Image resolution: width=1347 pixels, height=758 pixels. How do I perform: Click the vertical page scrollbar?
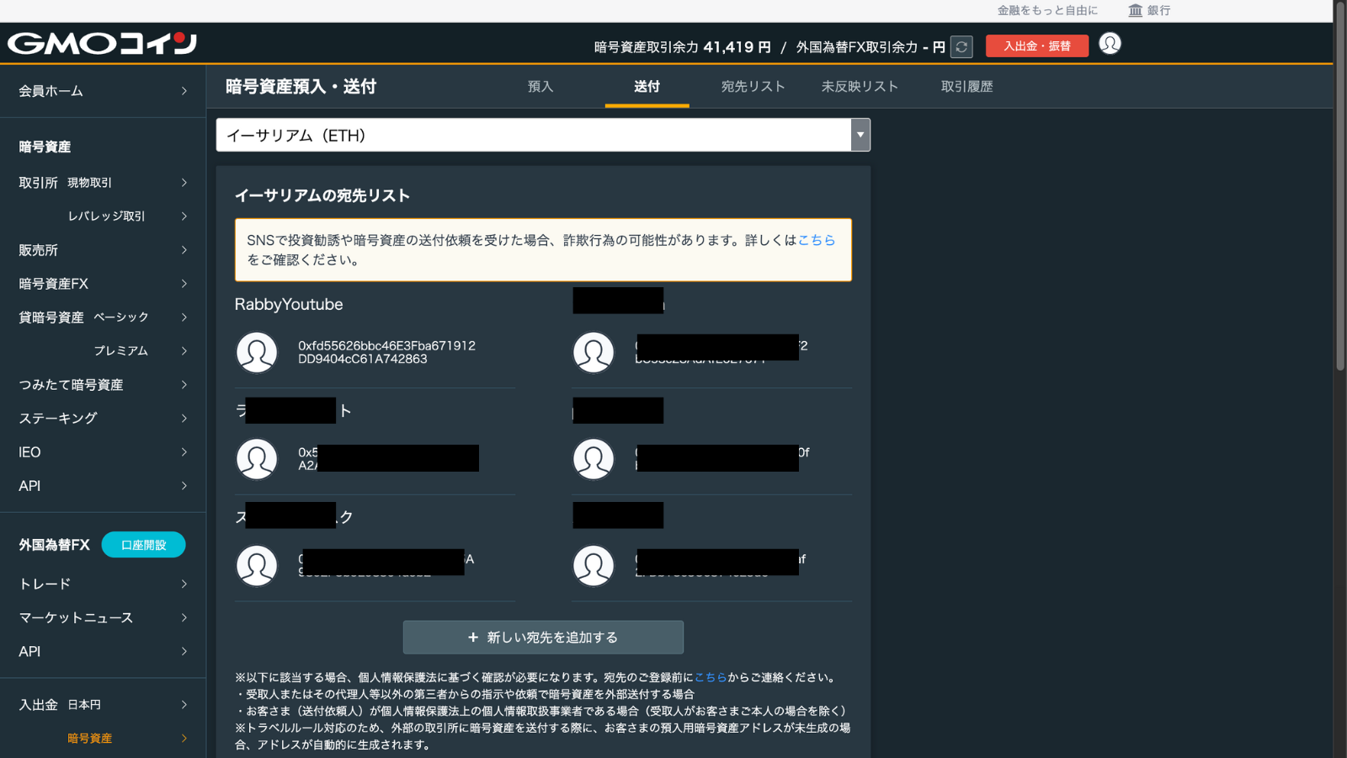1340,185
